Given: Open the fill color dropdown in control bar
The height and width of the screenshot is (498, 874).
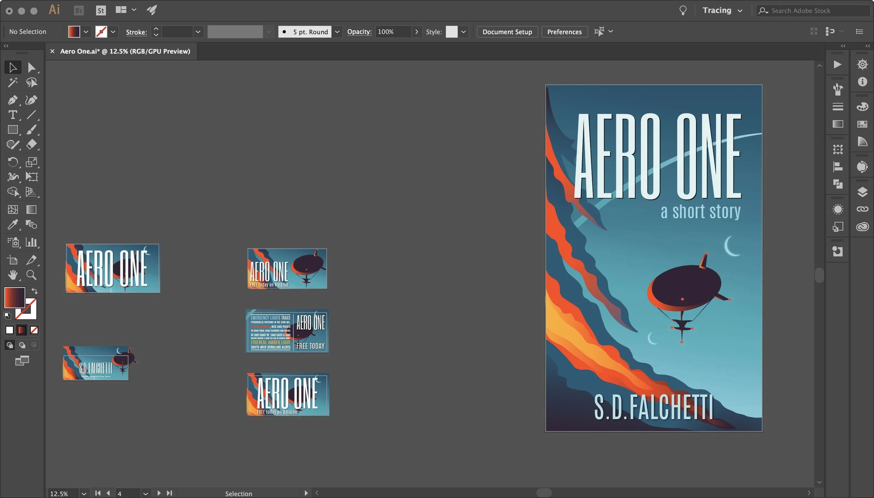Looking at the screenshot, I should (86, 32).
